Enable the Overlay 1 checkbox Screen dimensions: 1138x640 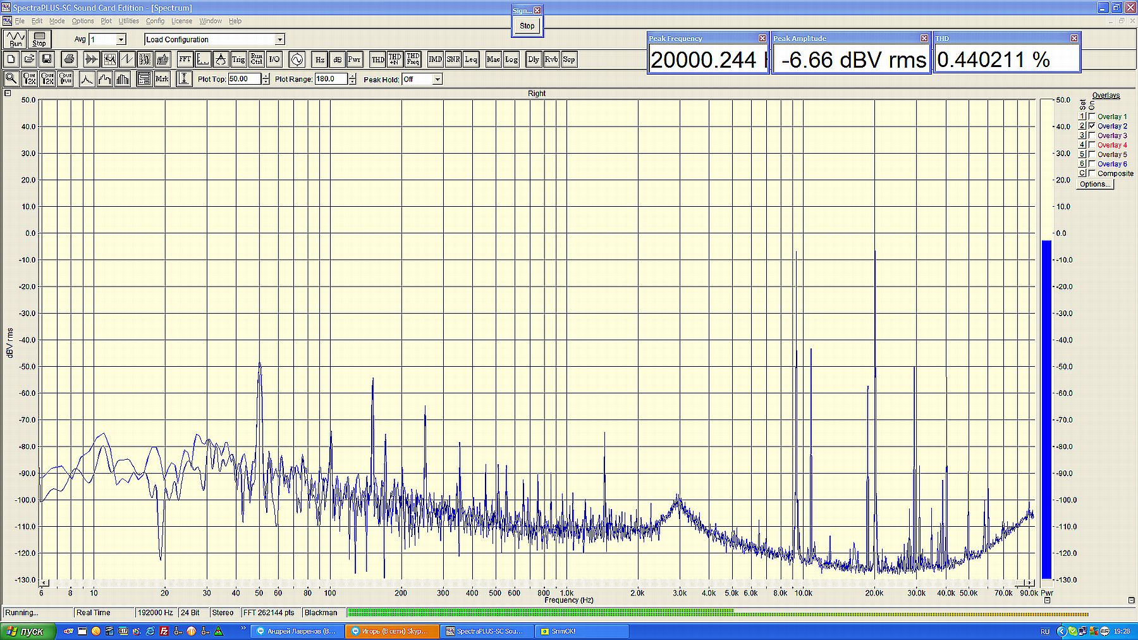tap(1092, 116)
